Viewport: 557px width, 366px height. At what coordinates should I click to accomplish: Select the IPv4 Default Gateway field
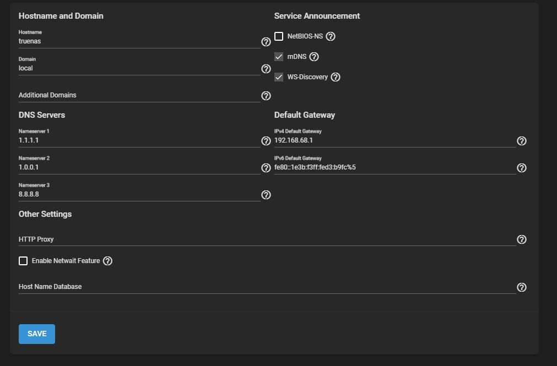point(394,140)
